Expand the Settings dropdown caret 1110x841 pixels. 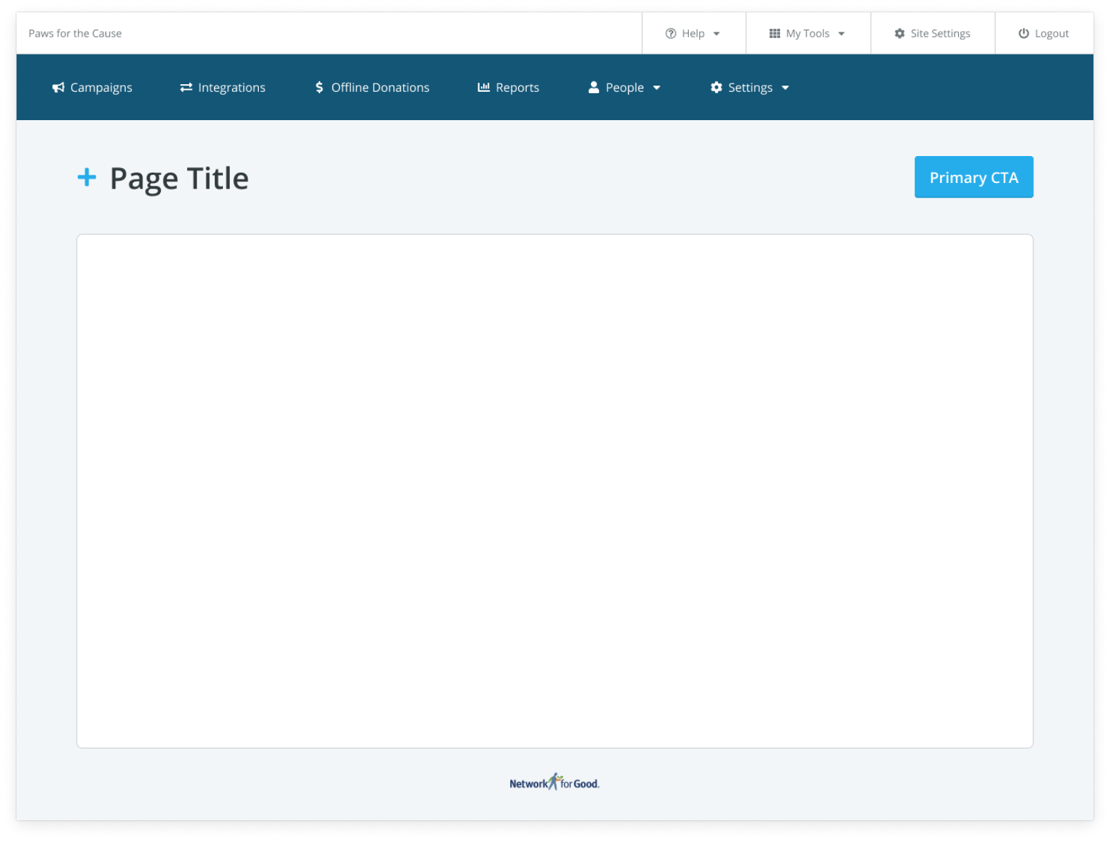pos(785,88)
